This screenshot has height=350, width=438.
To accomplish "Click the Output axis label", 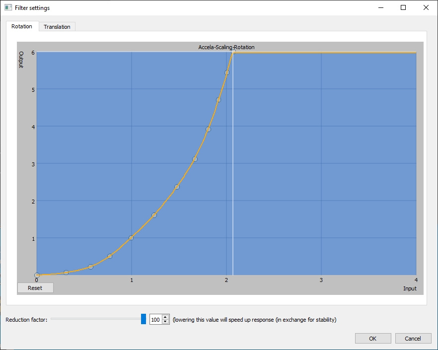I will click(21, 60).
